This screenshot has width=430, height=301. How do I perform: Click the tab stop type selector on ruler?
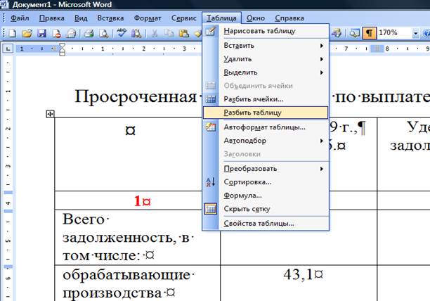coord(7,49)
